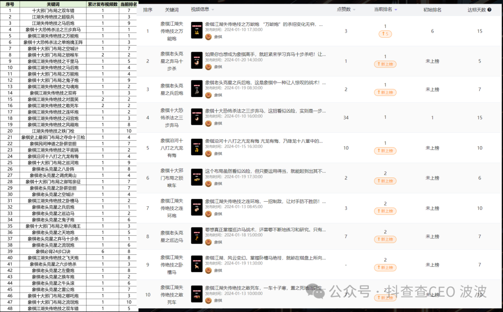The width and height of the screenshot is (503, 312).
Task: Open the 弃马十步杀 video thumbnail
Action: click(197, 60)
